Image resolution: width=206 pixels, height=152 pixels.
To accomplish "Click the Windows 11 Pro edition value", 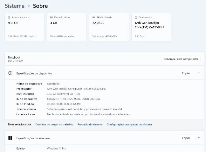I will [x=57, y=149].
